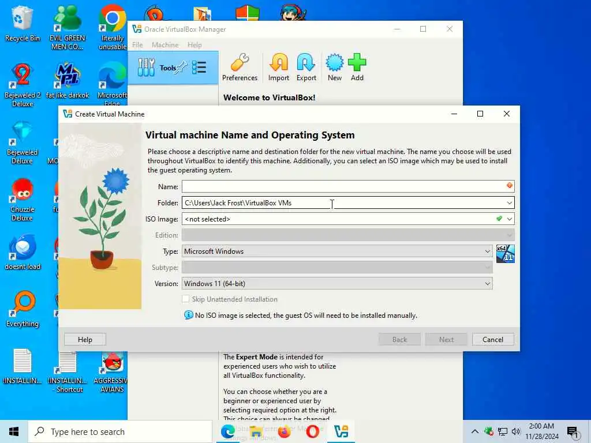
Task: Open File Explorer from taskbar
Action: (256, 431)
